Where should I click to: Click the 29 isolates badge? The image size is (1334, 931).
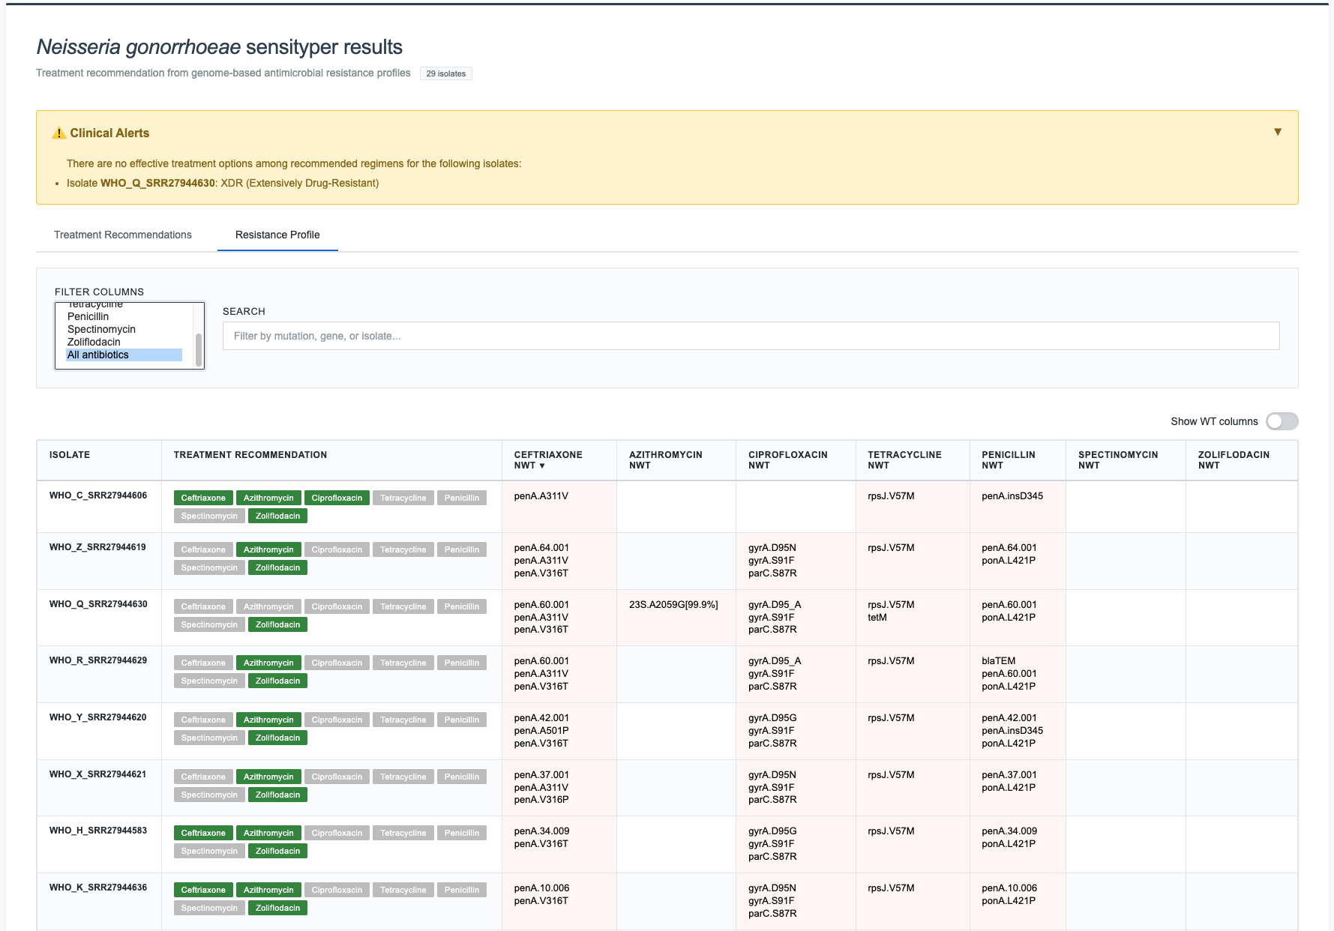pyautogui.click(x=447, y=73)
